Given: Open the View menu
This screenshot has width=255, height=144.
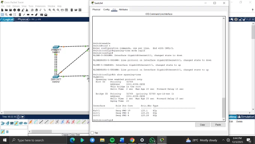Looking at the screenshot, I should click(24, 6).
